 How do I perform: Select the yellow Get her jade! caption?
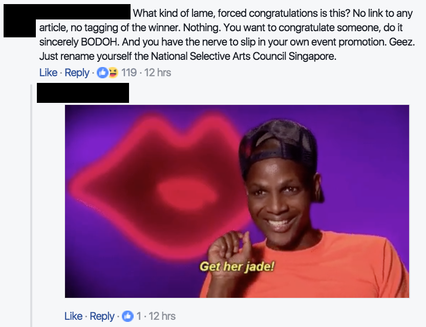[237, 267]
